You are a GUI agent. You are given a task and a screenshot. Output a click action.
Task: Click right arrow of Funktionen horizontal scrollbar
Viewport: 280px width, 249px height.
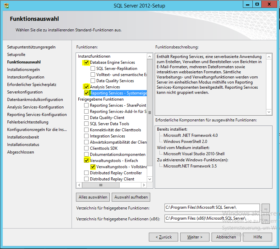point(144,185)
